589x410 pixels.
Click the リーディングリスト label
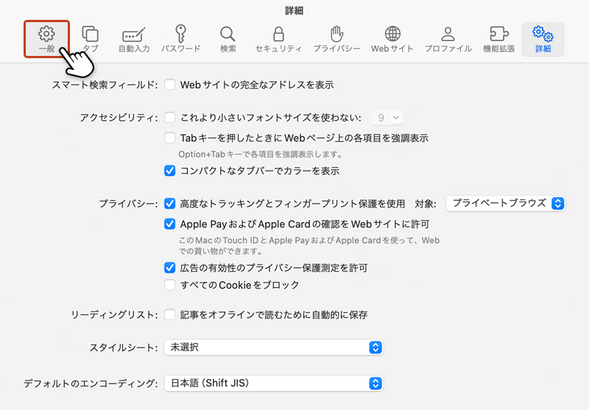pos(115,314)
